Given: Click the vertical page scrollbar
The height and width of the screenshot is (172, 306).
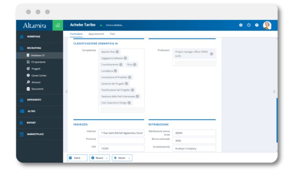Looking at the screenshot, I should pos(277,120).
